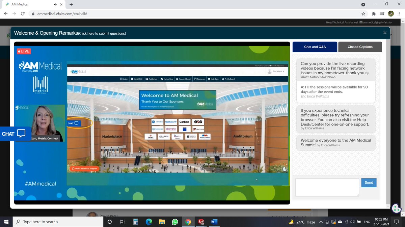
Task: Bookmark this page with the star
Action: 363,14
